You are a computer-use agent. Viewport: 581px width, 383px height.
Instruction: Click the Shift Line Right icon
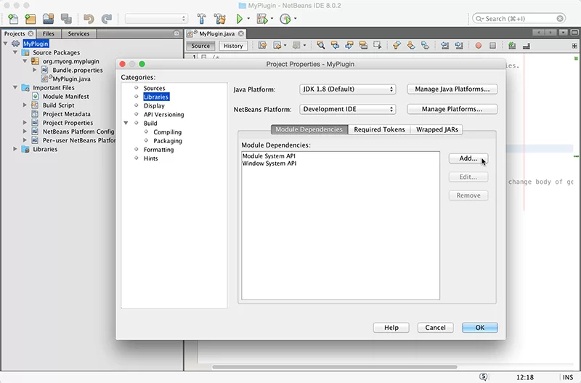tap(459, 46)
